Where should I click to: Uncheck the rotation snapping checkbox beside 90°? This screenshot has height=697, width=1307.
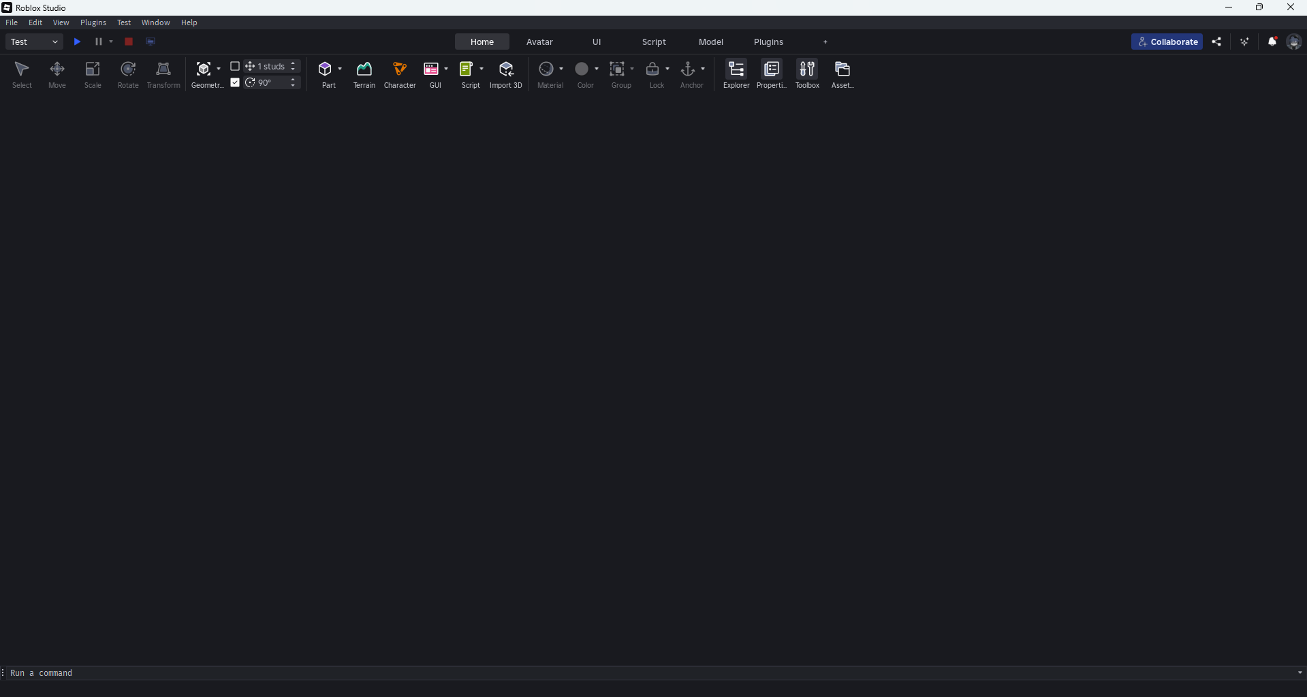[x=235, y=82]
